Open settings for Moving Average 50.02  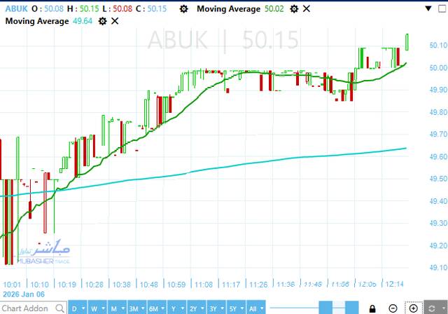tap(294, 8)
